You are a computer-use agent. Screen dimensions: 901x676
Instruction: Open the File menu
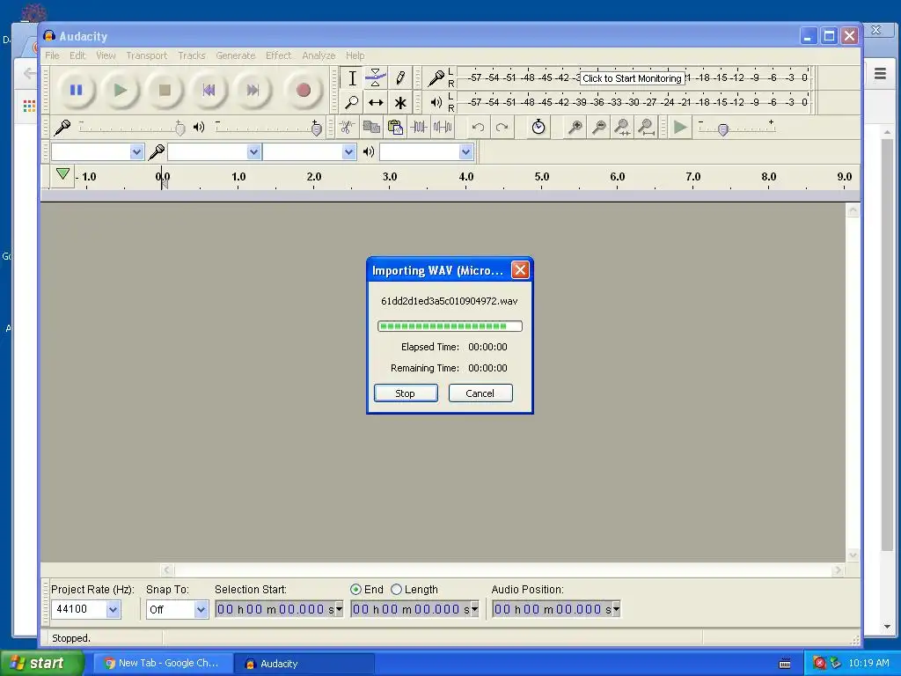[52, 55]
